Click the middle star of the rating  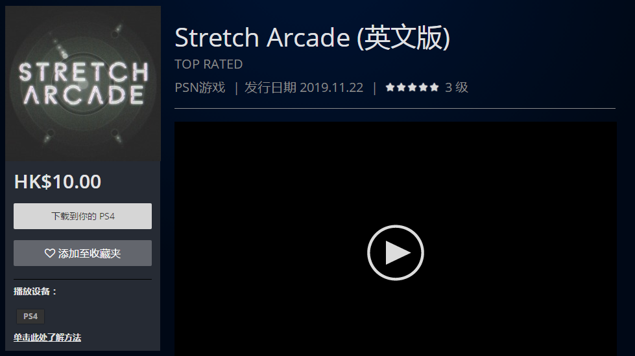(413, 87)
